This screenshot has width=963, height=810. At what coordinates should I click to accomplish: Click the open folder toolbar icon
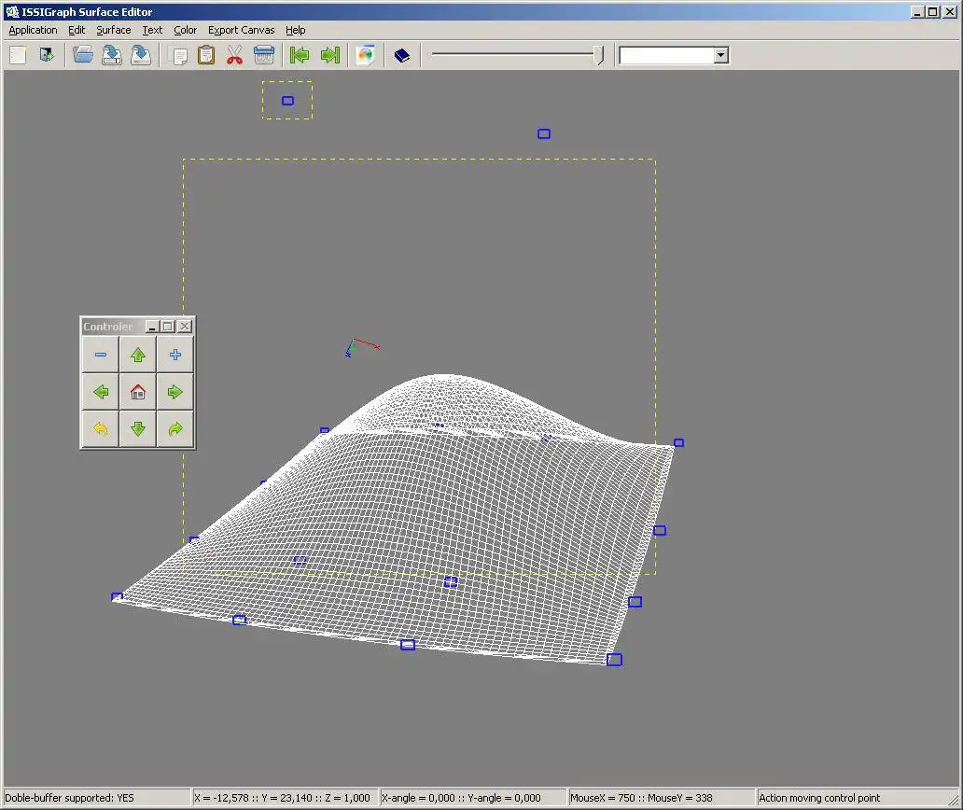(83, 55)
